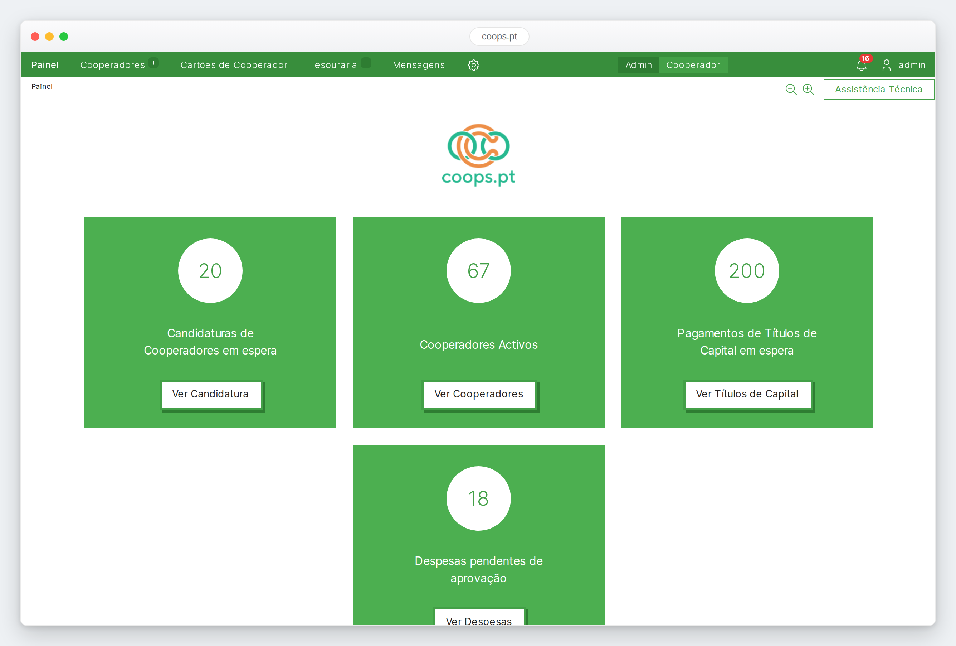This screenshot has width=956, height=646.
Task: Go to the Cooperadores menu
Action: pos(113,65)
